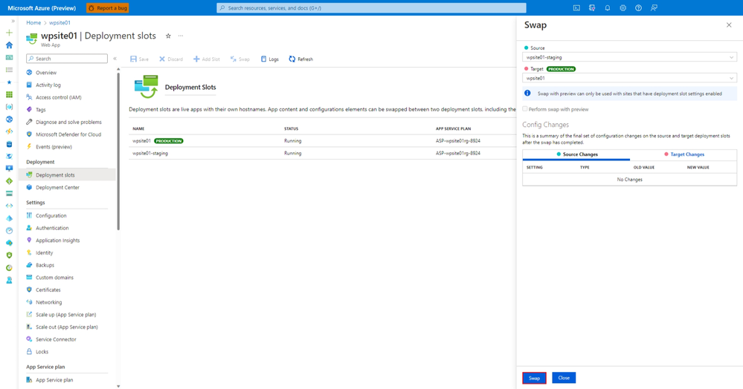Click Report a bug button
The width and height of the screenshot is (743, 389).
[108, 8]
